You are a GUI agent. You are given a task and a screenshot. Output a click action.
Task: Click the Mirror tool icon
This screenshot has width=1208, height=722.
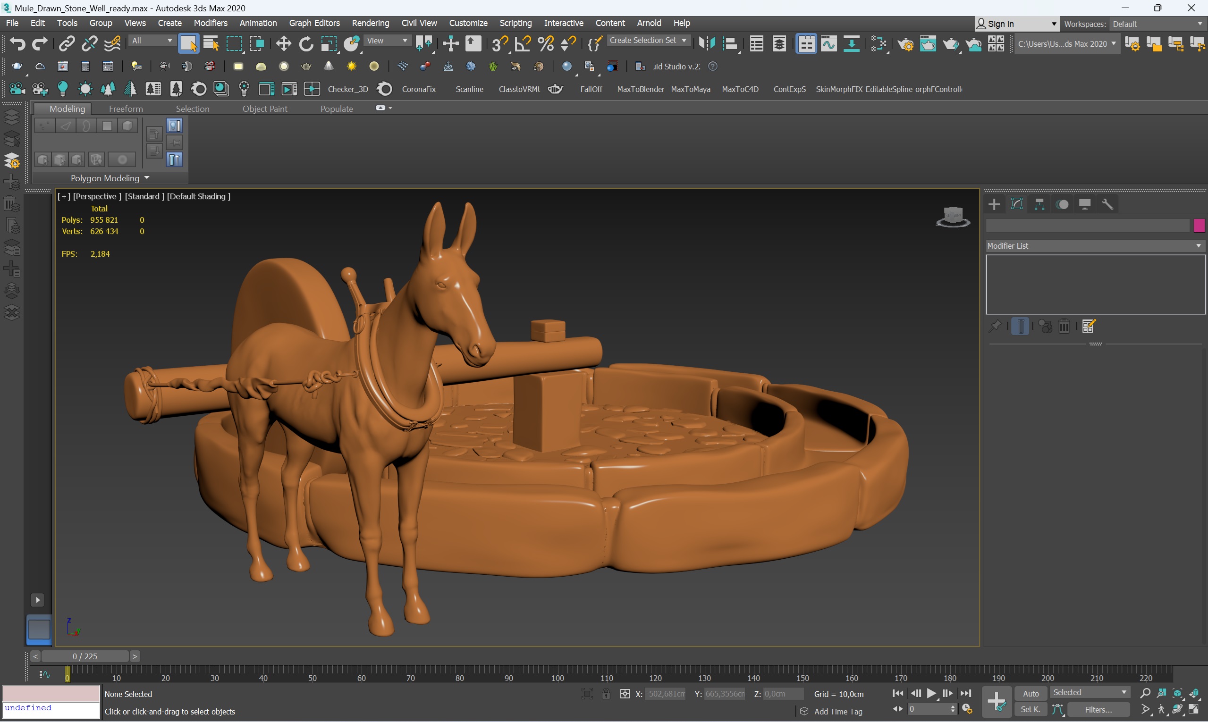(707, 44)
